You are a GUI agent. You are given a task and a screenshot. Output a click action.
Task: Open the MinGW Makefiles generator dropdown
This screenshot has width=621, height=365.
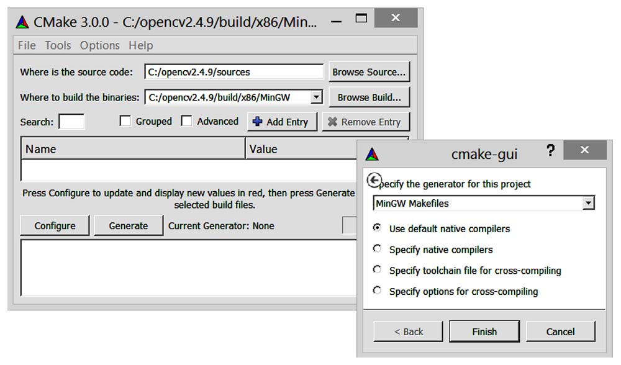(589, 204)
